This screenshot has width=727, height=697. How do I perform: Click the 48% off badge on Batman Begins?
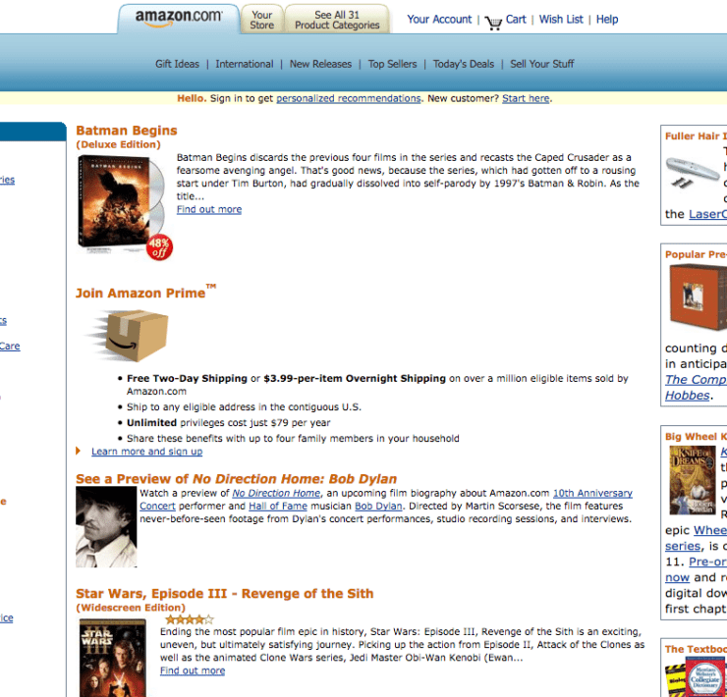pos(159,248)
